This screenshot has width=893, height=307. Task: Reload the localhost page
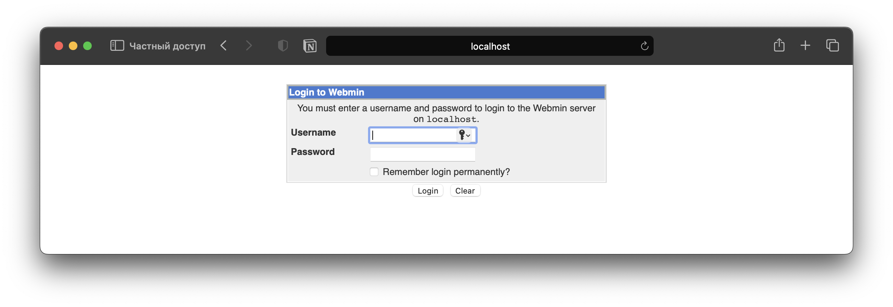(x=644, y=46)
